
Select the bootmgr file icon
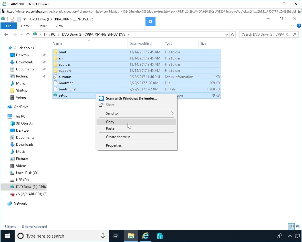[55, 83]
